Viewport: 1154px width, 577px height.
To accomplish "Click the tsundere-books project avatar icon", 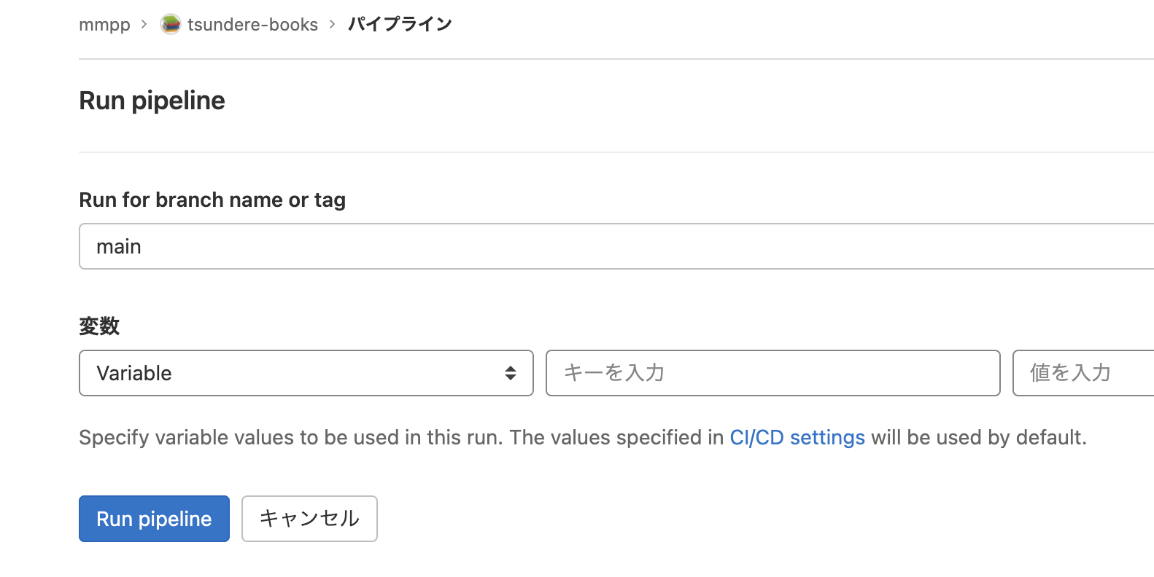I will click(171, 25).
